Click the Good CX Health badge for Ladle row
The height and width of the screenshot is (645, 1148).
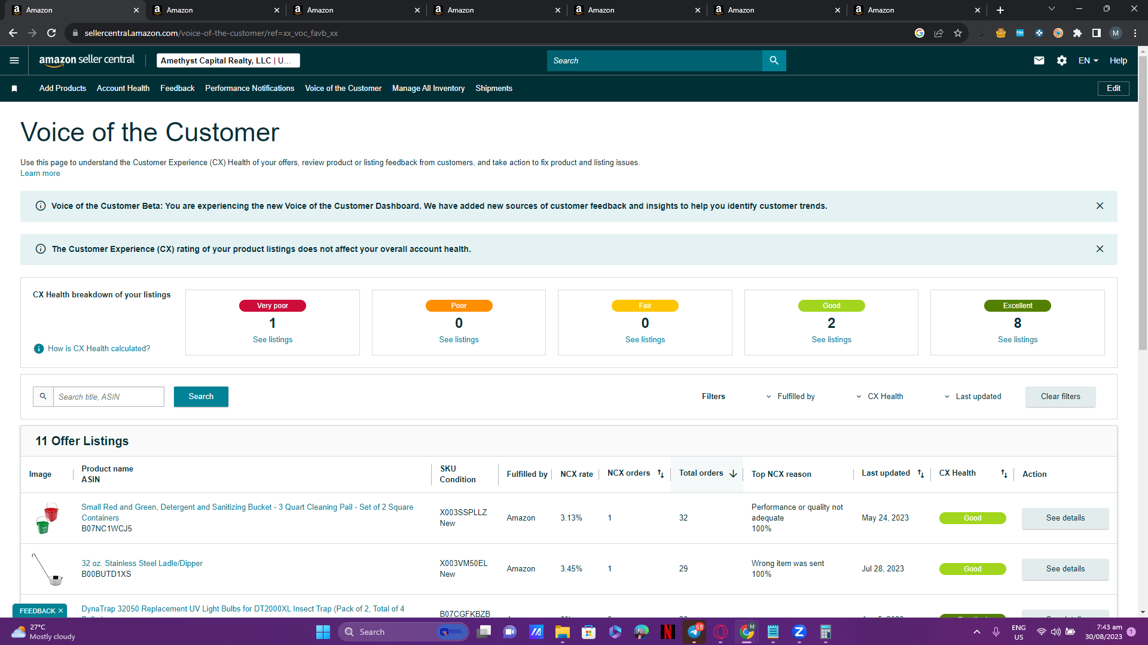pyautogui.click(x=972, y=569)
